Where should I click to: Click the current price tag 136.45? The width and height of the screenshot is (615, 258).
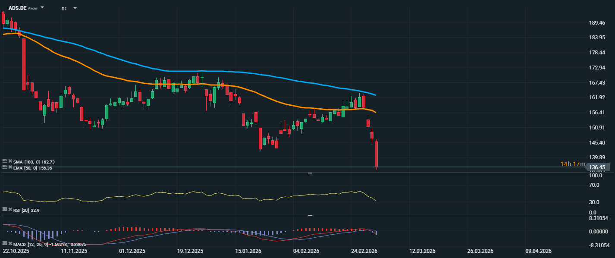pyautogui.click(x=600, y=167)
